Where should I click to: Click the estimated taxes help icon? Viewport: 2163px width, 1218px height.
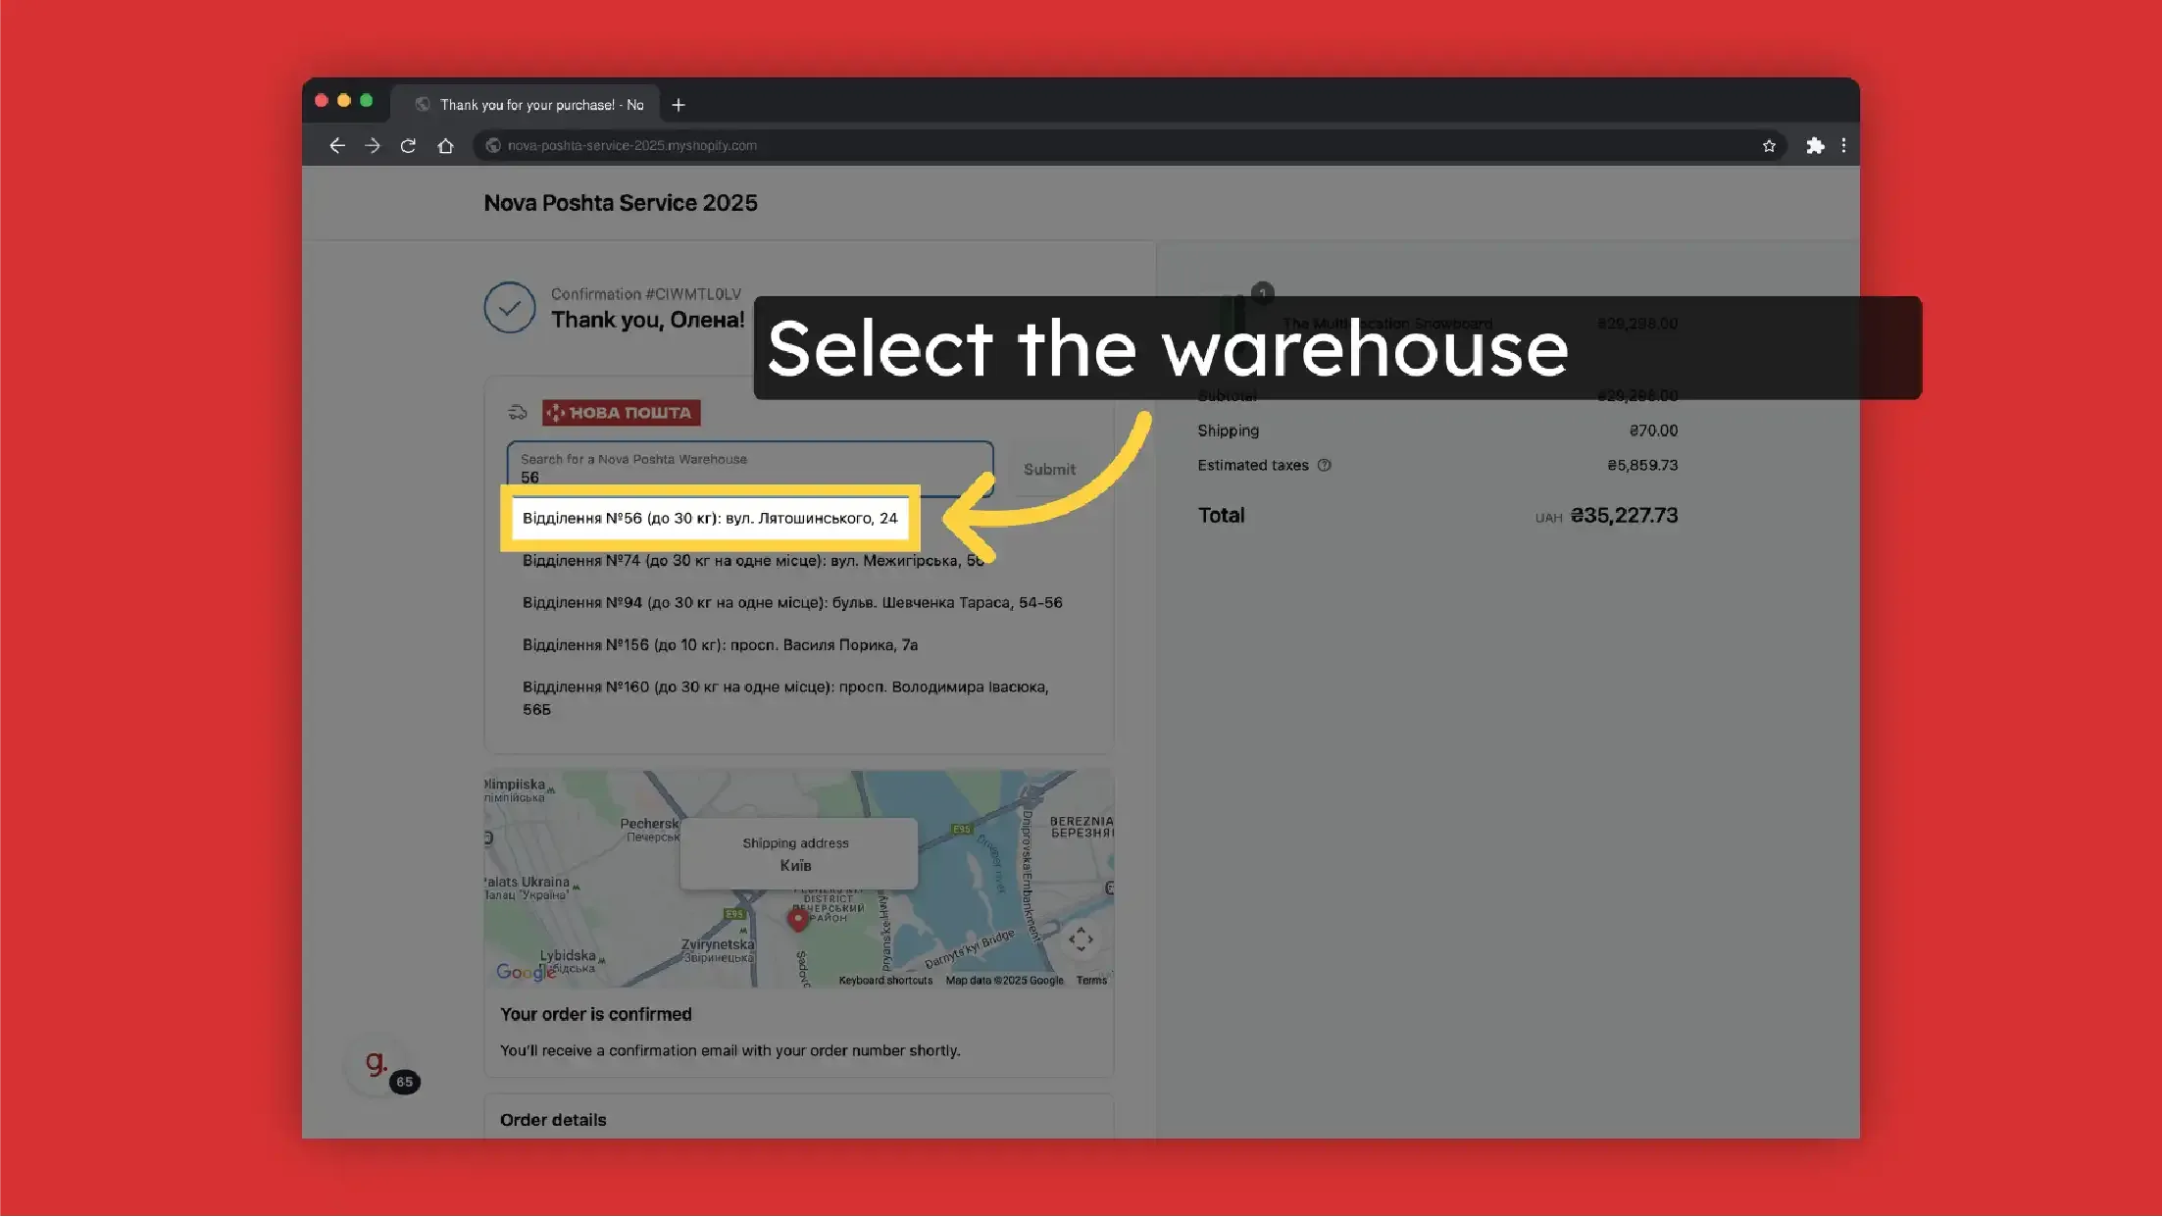click(1324, 466)
